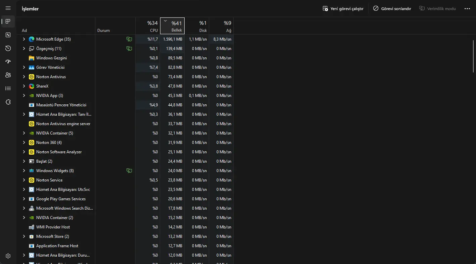
Task: Expand the Görev Yöneticisi row
Action: coord(24,67)
